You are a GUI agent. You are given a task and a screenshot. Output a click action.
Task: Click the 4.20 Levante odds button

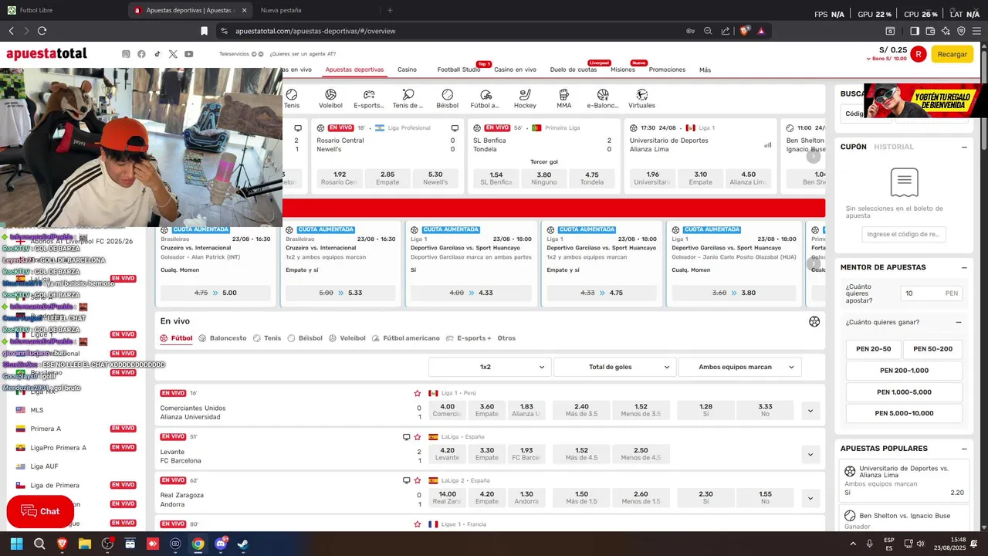coord(447,454)
